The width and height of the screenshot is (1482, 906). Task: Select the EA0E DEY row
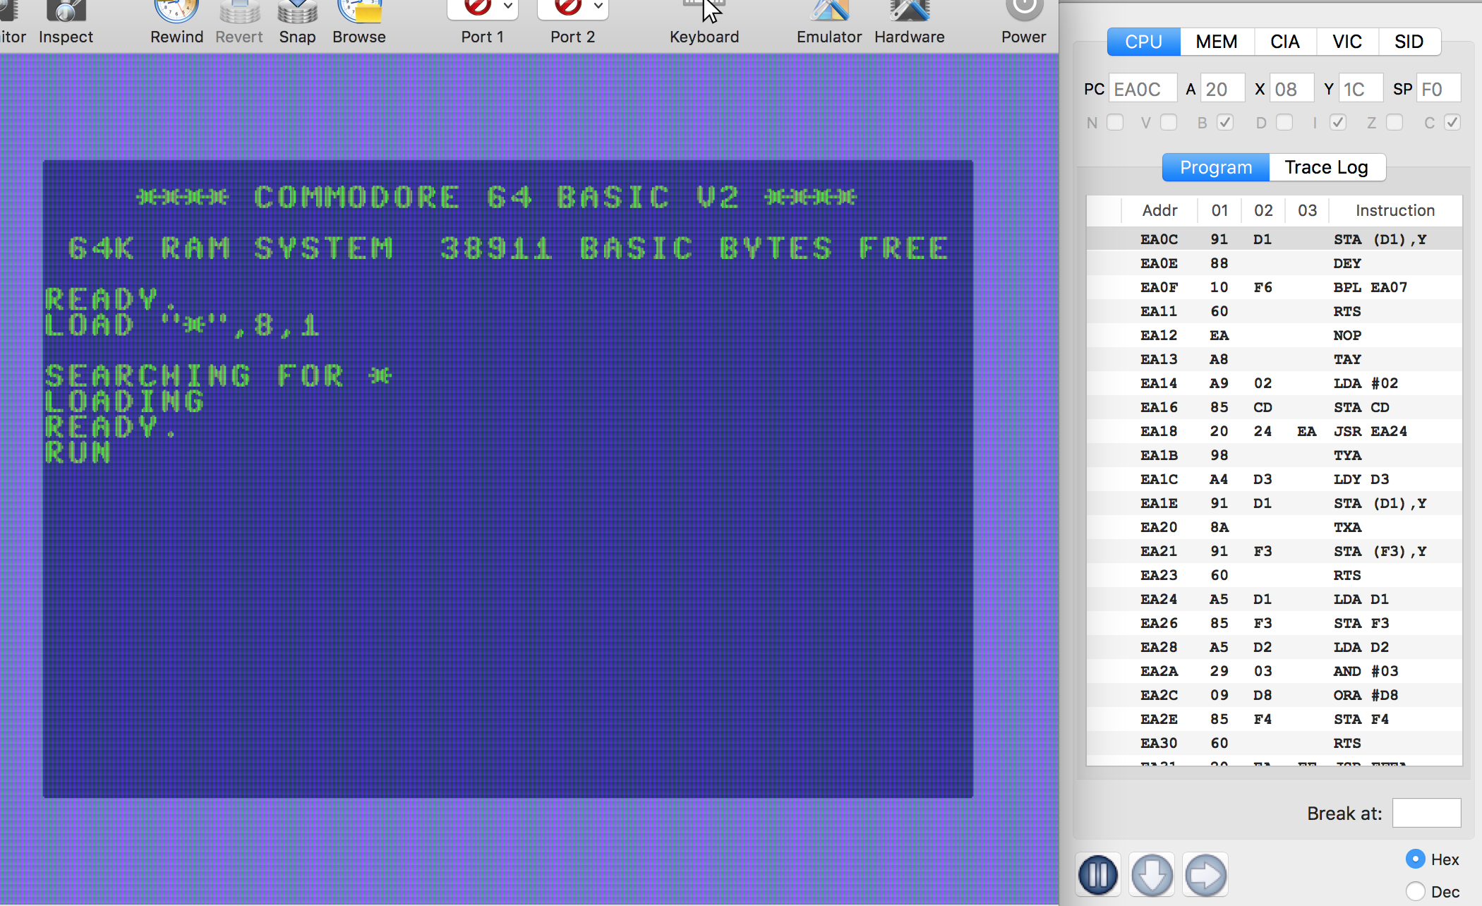[1274, 263]
